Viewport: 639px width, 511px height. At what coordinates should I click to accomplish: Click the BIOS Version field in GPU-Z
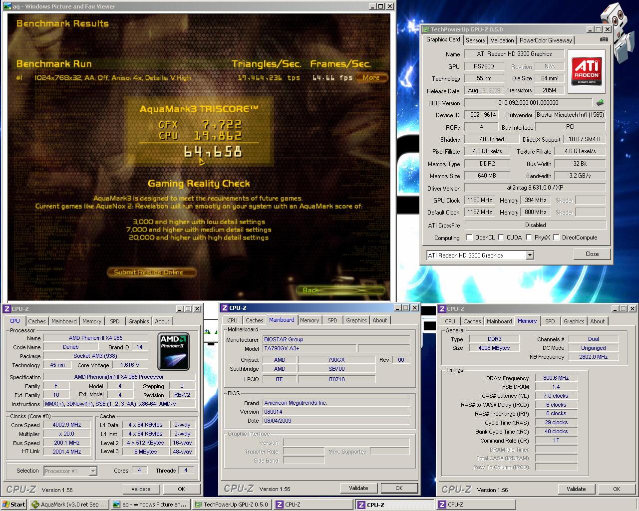tap(528, 103)
